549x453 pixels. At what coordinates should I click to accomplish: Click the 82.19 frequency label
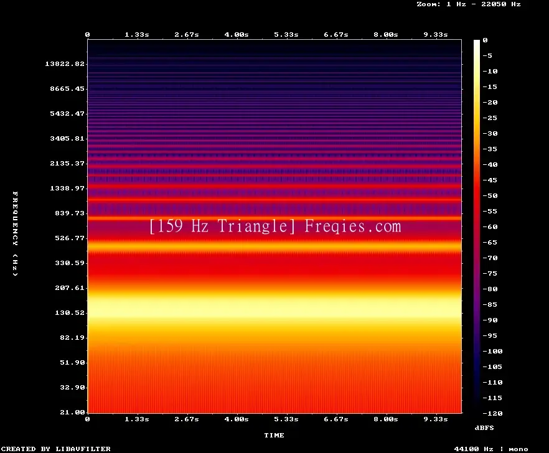tap(72, 337)
